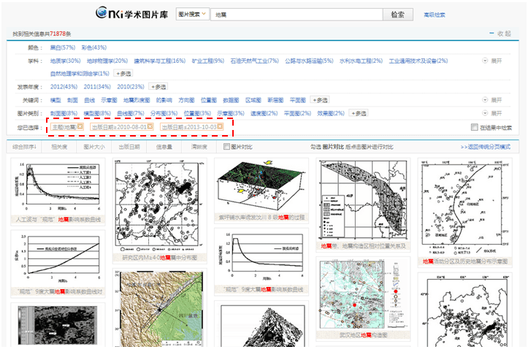Filter by image category 效果图(2%)
Viewport: 531px width, 352px height.
coord(331,113)
